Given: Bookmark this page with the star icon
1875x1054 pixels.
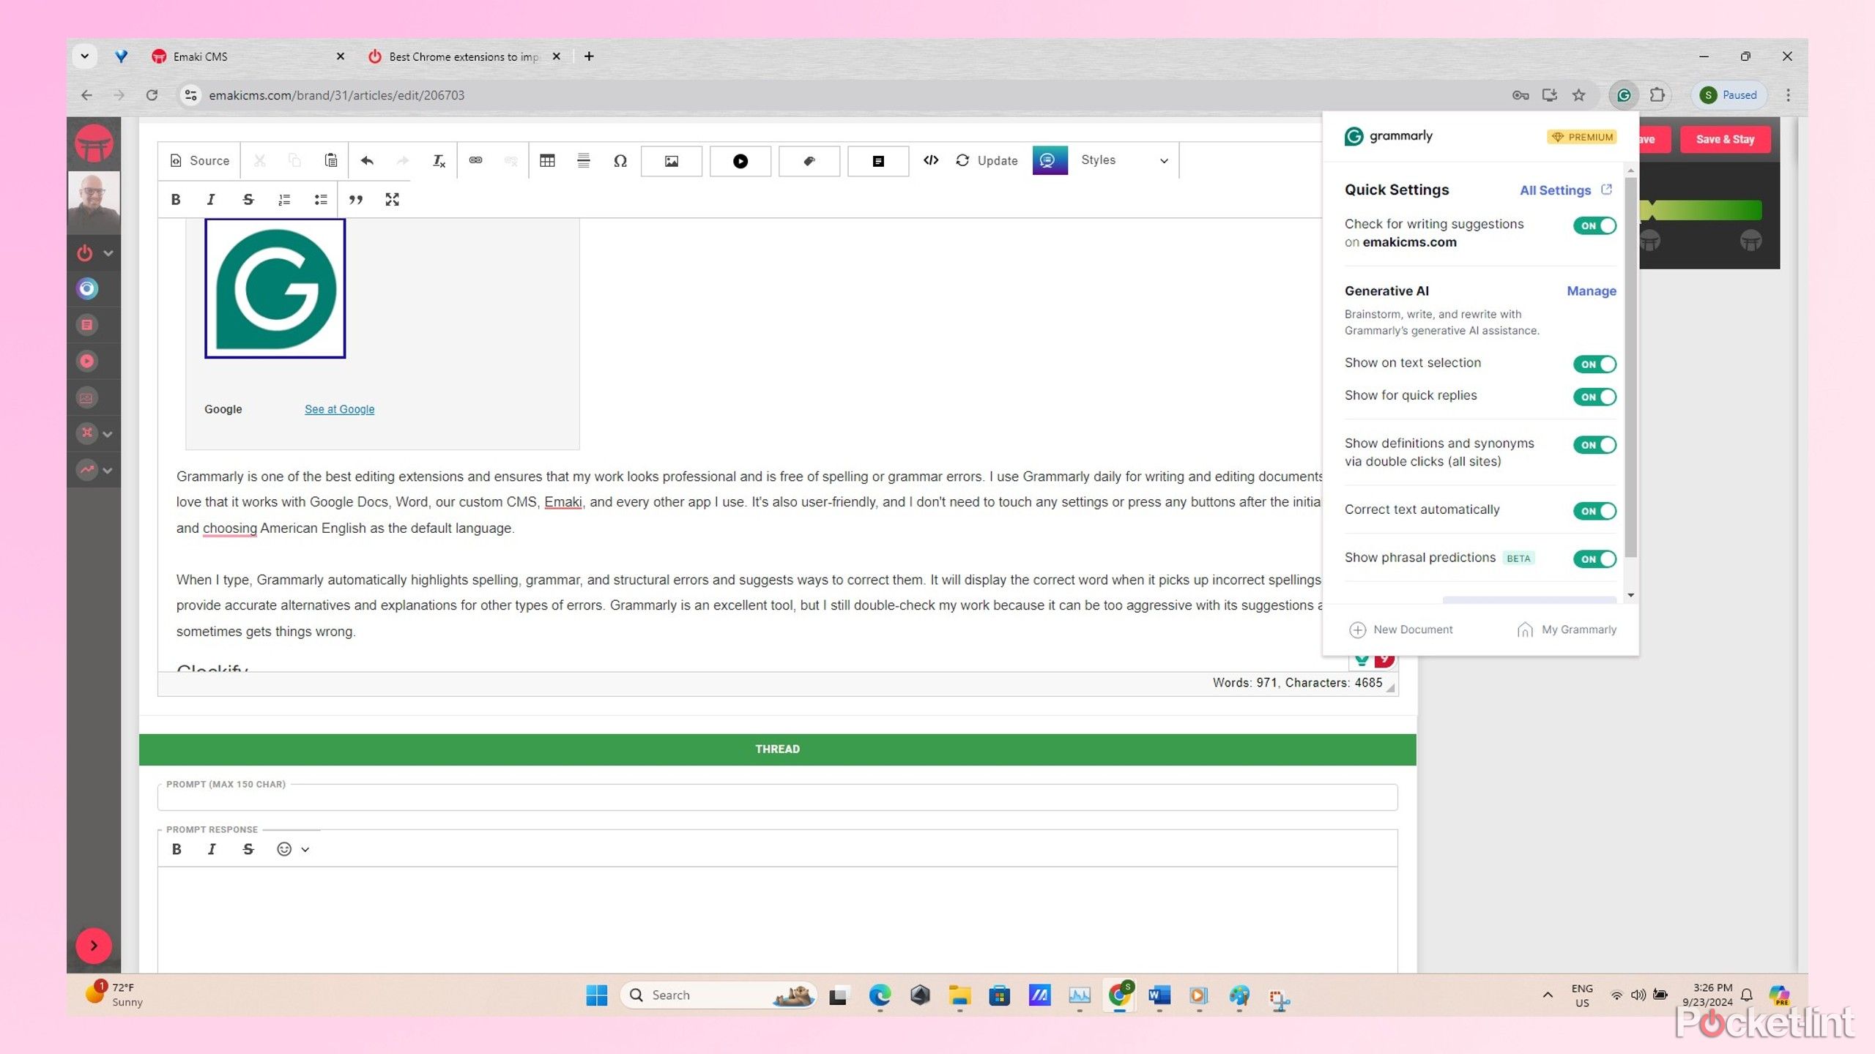Looking at the screenshot, I should (x=1578, y=95).
